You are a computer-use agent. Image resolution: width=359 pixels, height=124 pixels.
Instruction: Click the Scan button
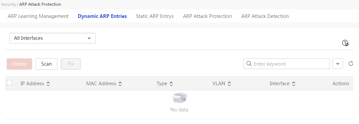46,64
